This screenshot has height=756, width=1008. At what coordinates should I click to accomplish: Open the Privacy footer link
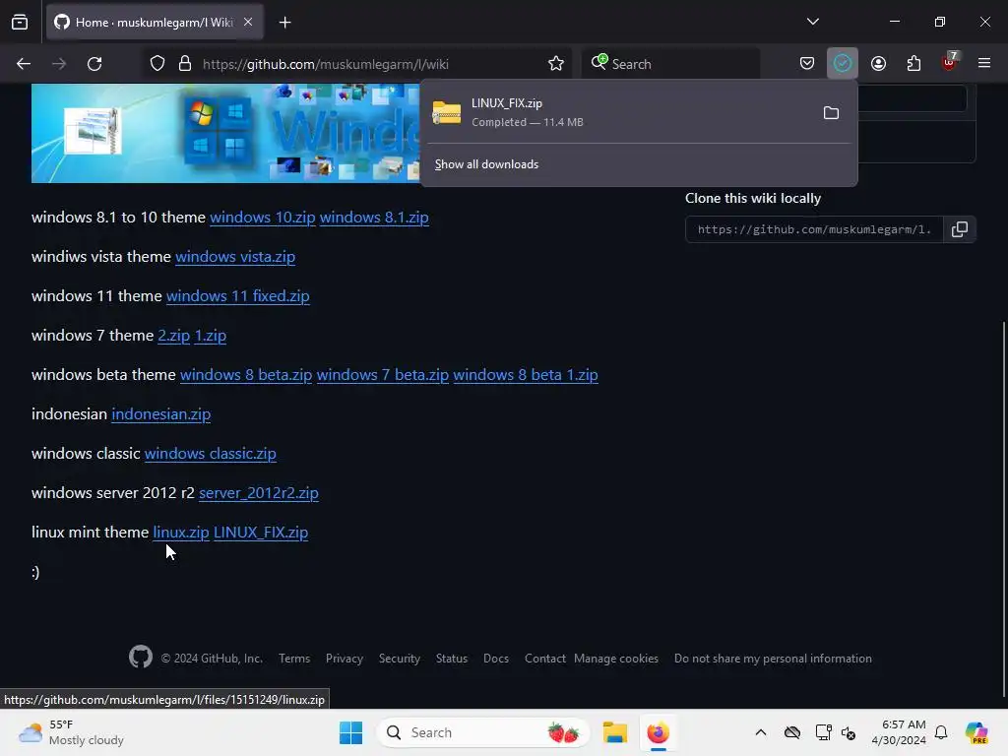click(x=345, y=659)
